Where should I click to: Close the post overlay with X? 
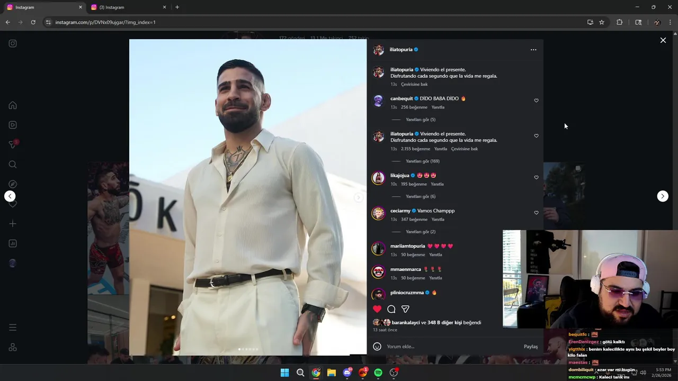[x=663, y=40]
